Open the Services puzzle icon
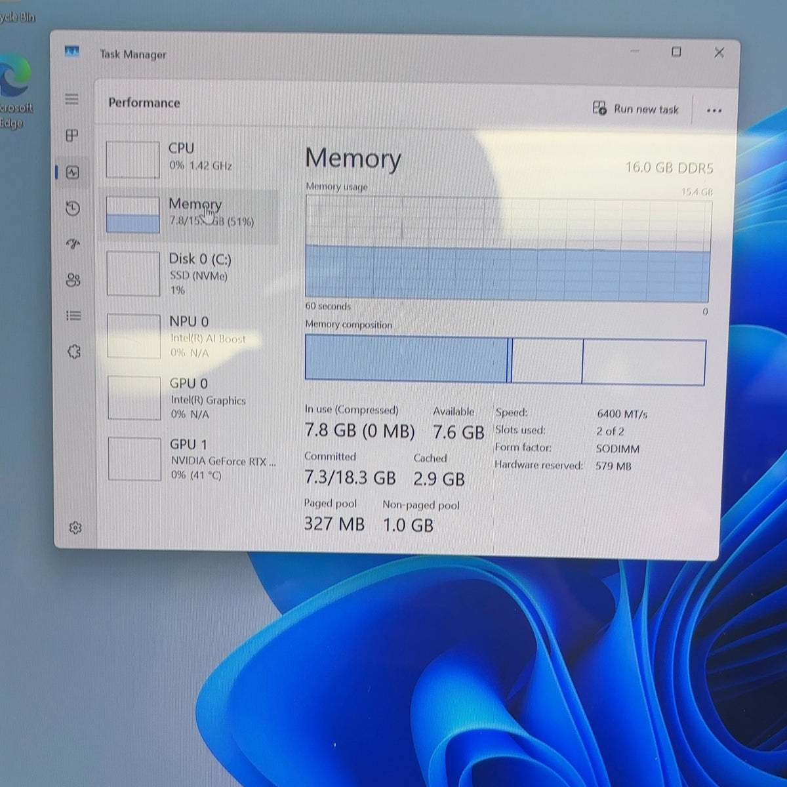The width and height of the screenshot is (787, 787). pyautogui.click(x=74, y=352)
